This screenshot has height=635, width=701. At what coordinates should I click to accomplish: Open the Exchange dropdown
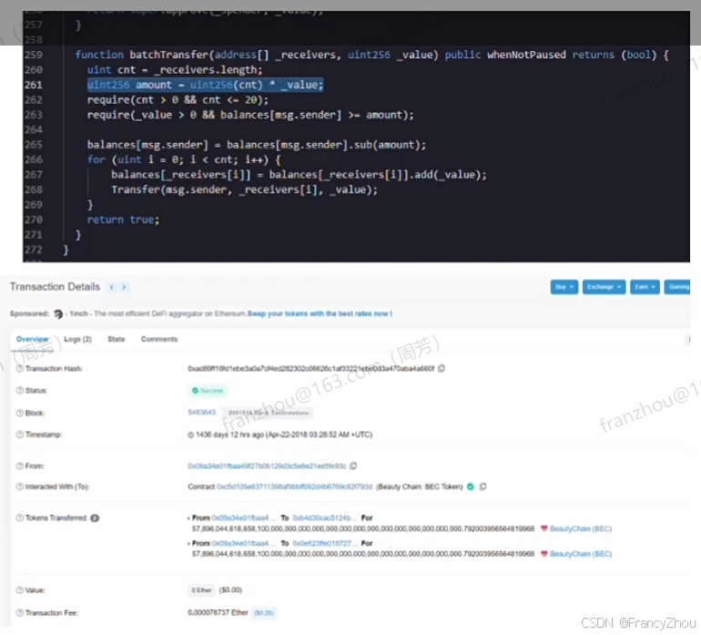(x=604, y=287)
